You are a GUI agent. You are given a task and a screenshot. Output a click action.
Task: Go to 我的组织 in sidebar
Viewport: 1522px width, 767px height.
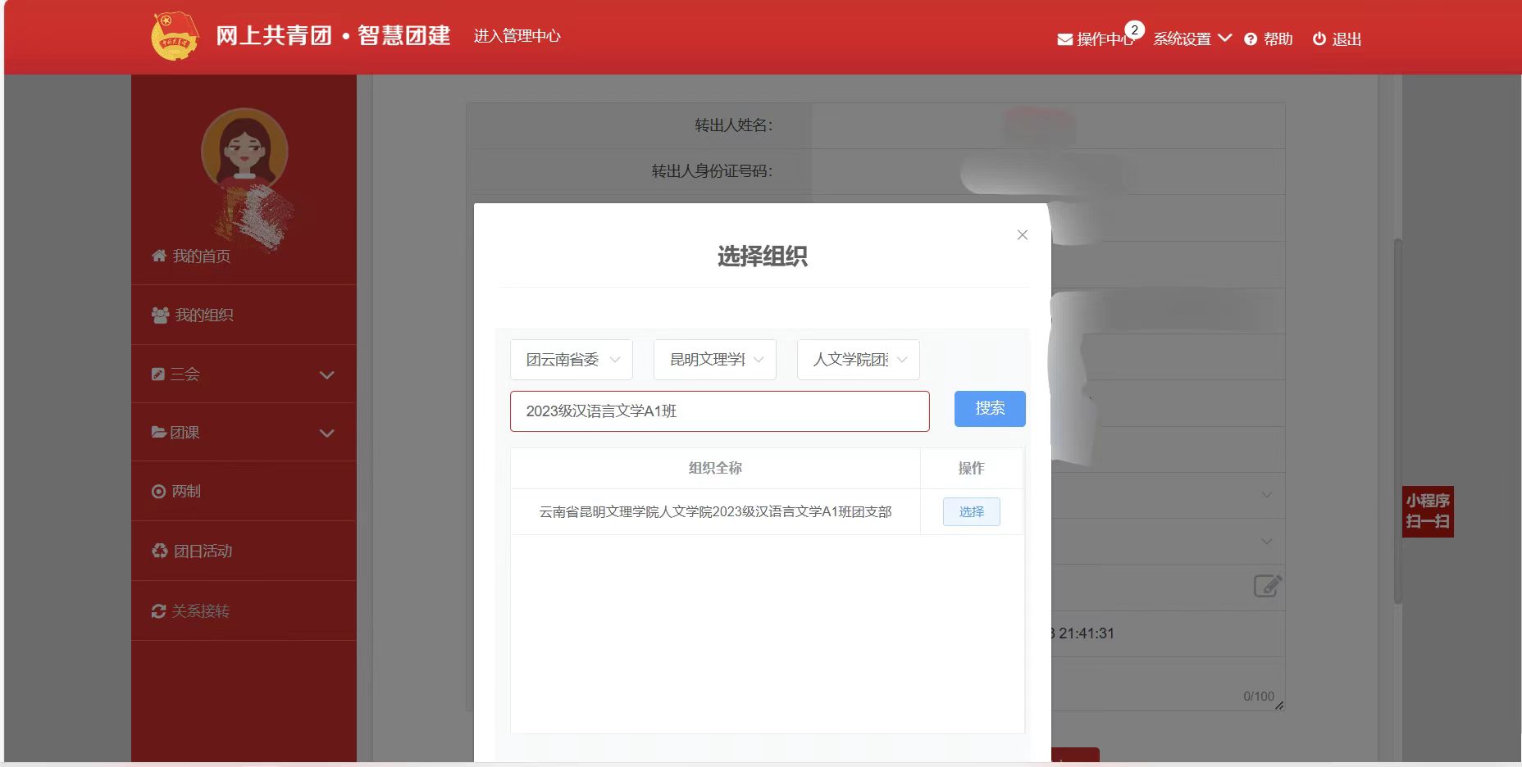tap(203, 315)
